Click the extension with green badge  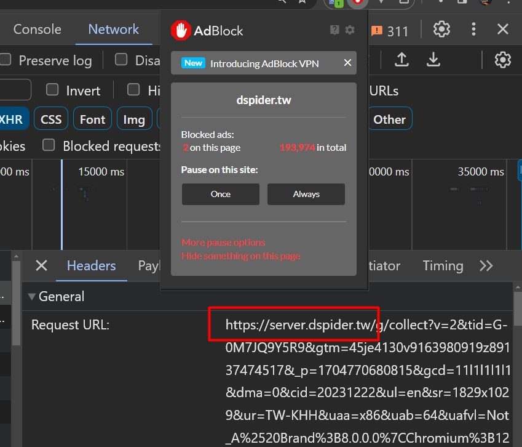coord(336,3)
